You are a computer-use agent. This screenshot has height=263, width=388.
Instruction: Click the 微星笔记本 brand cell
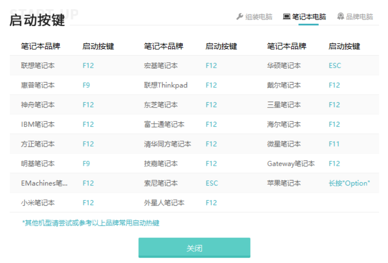(284, 144)
